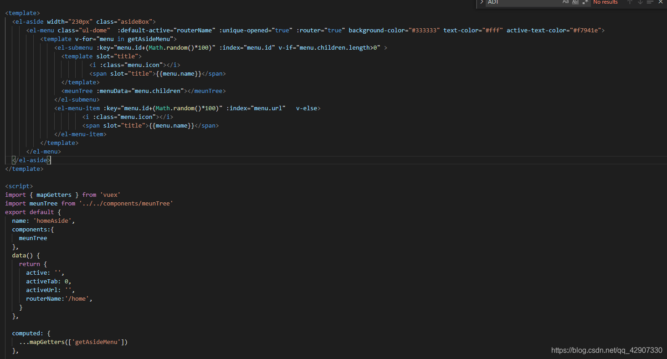Click the active: '' property line
The width and height of the screenshot is (667, 359).
46,272
